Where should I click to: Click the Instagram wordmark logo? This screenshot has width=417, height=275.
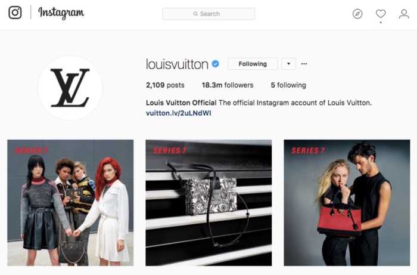pos(61,13)
